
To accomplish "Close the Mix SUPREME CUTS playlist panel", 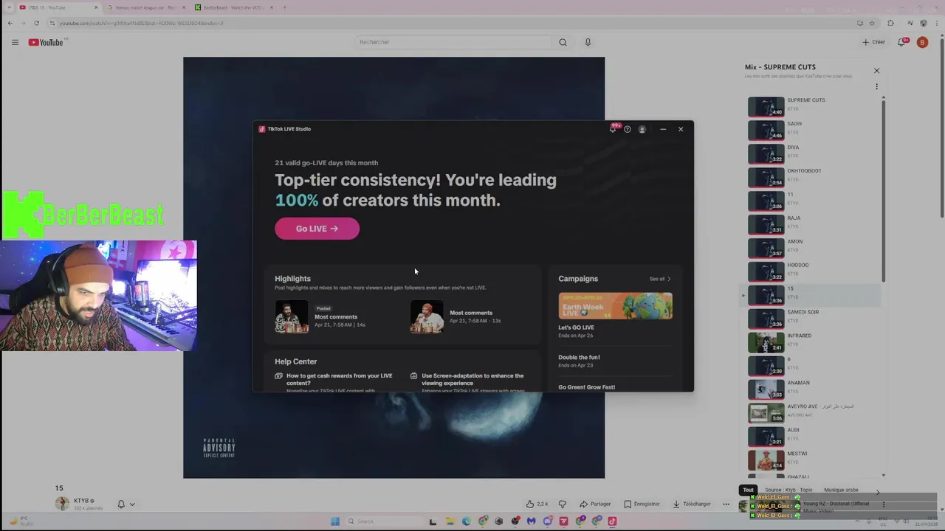I will point(876,71).
